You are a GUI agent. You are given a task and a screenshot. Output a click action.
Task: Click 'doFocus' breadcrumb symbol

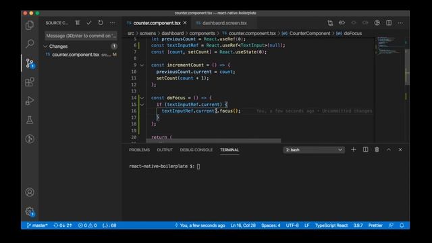tap(352, 33)
